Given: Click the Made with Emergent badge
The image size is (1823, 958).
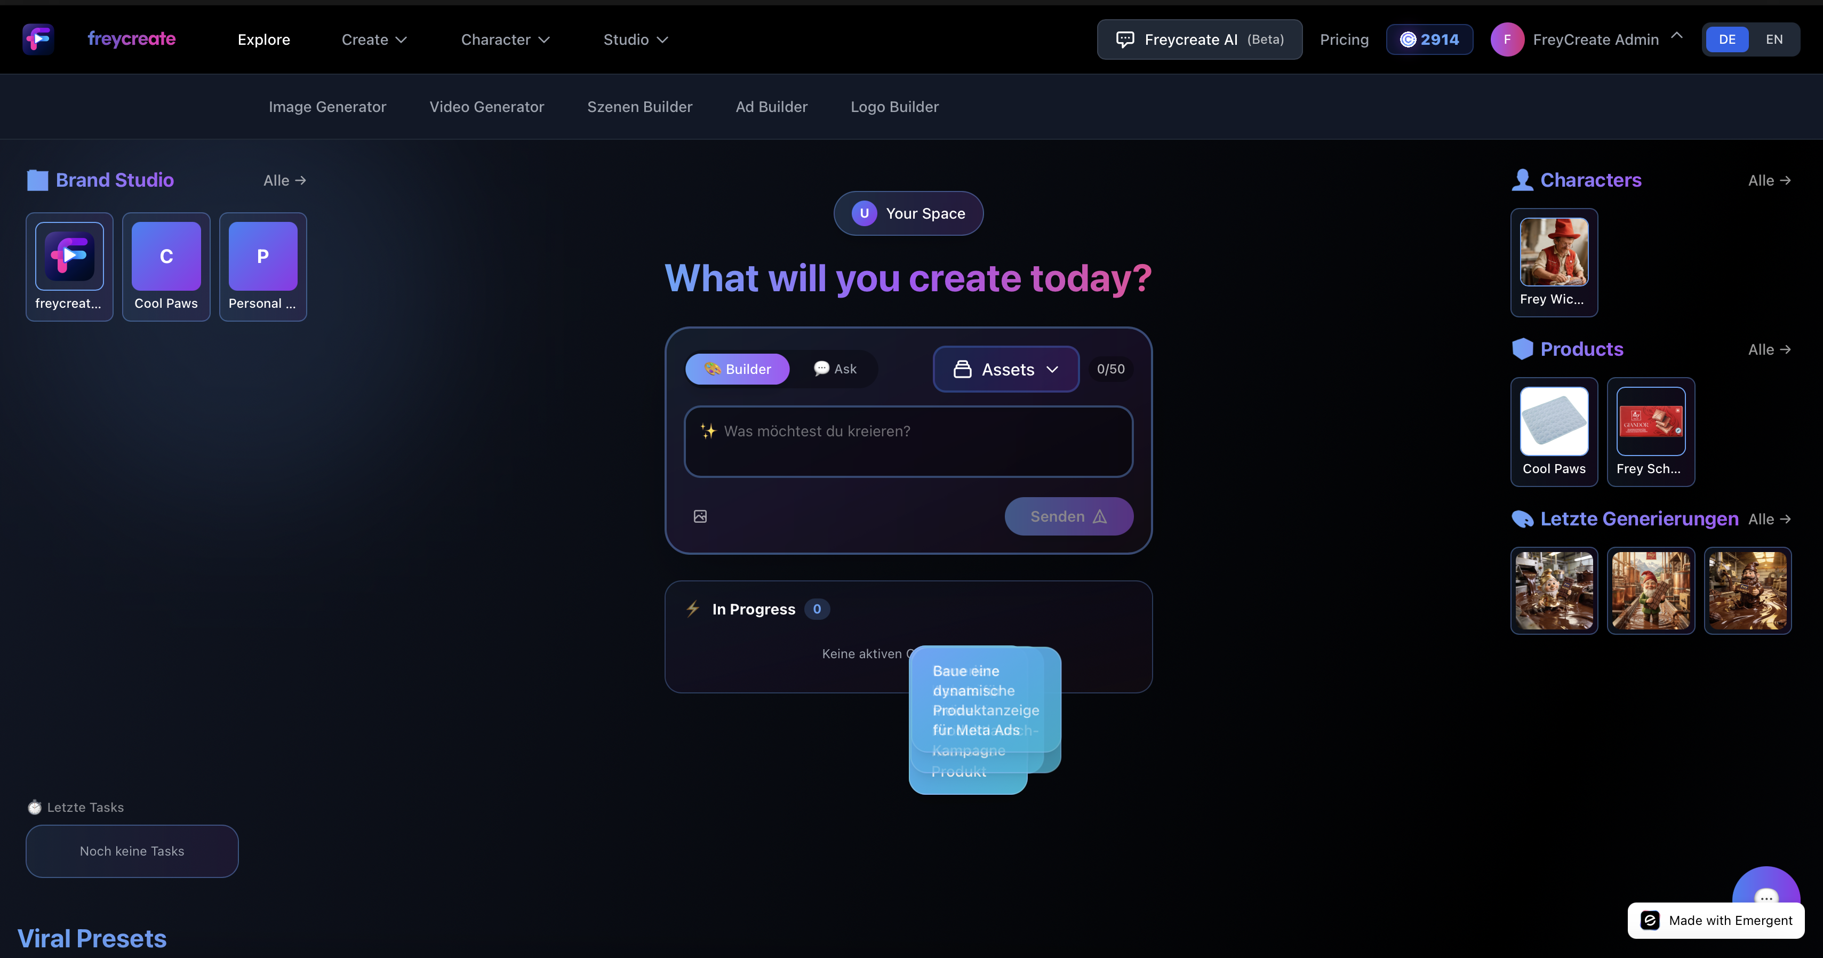Looking at the screenshot, I should [1716, 921].
